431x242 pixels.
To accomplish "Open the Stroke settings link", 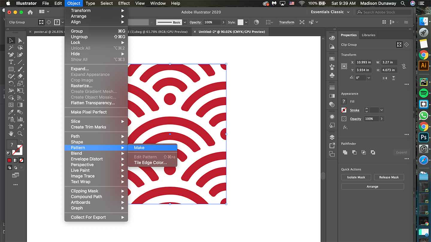I will (x=355, y=110).
